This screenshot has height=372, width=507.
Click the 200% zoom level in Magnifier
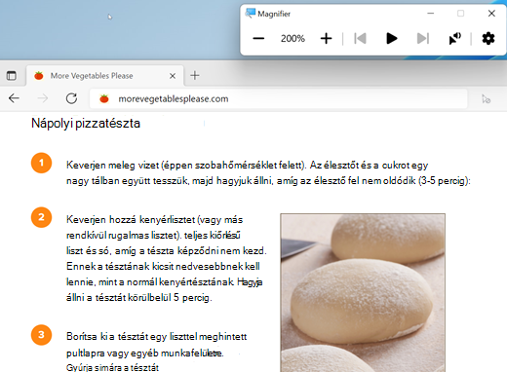292,39
